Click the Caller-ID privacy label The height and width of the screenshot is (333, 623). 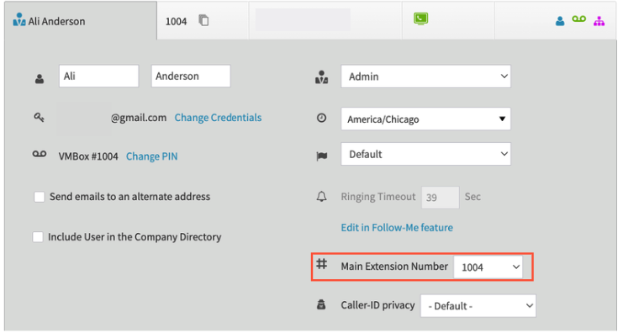coord(377,305)
